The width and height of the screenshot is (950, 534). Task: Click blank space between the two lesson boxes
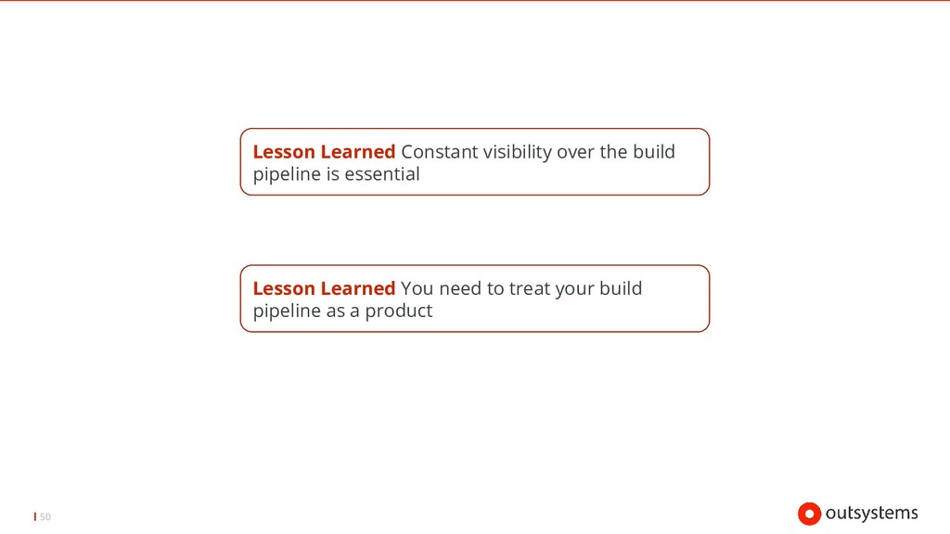475,230
